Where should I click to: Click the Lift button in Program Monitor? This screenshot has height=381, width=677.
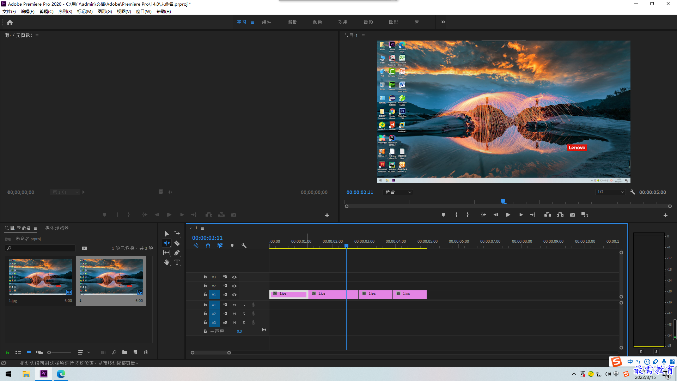(548, 215)
